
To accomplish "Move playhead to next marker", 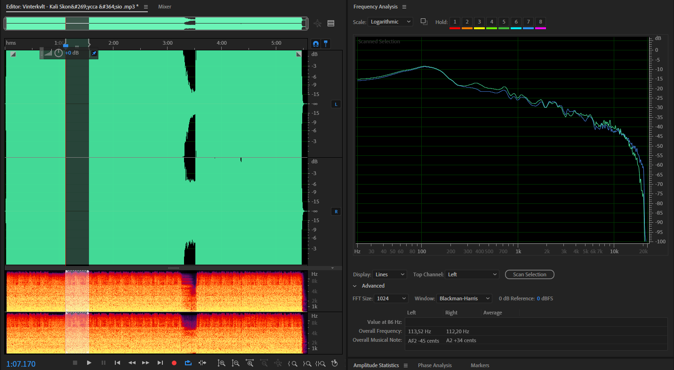I will 160,362.
